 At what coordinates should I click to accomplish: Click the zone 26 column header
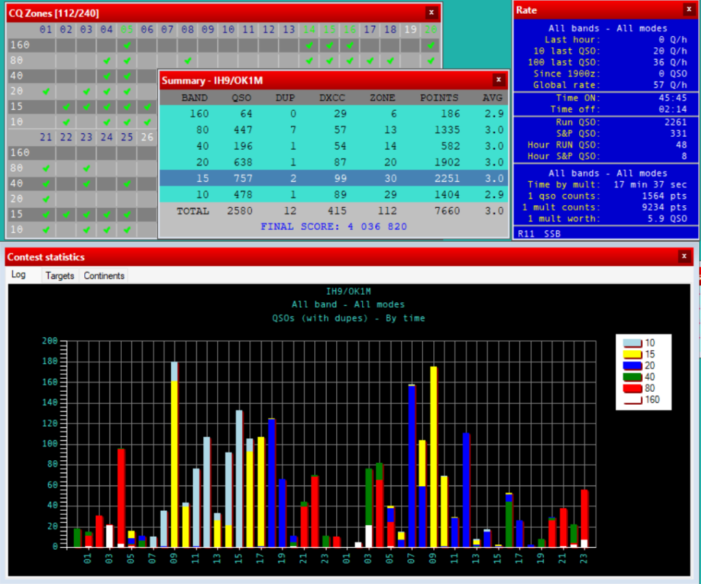(147, 137)
